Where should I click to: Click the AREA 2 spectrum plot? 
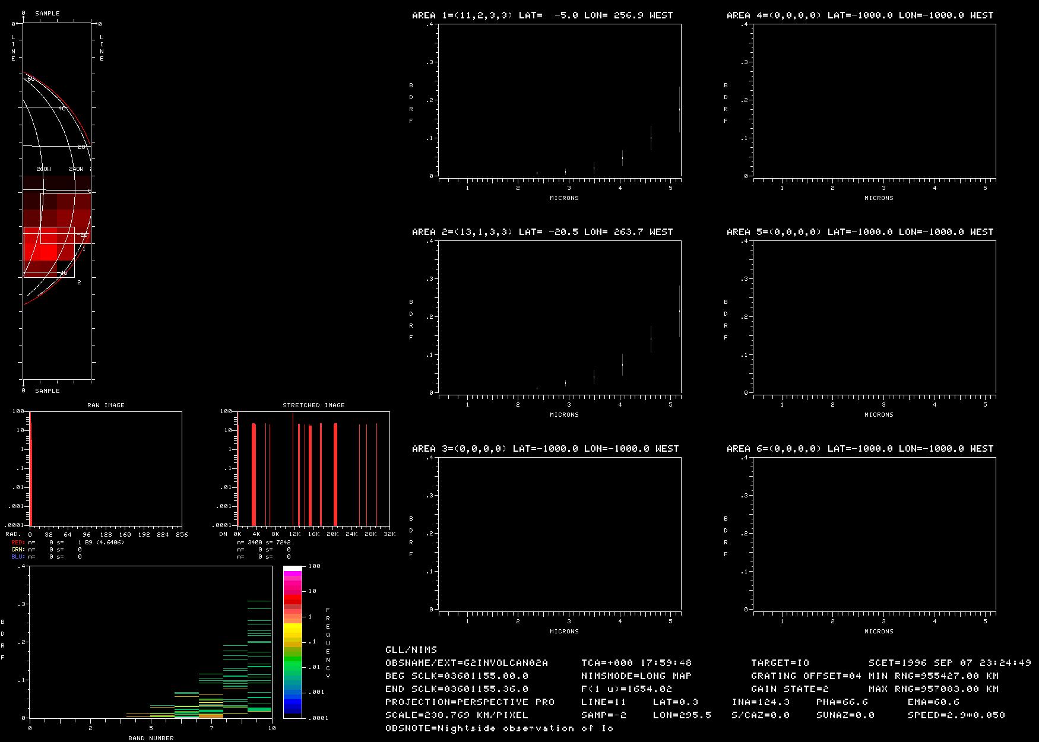[x=559, y=317]
